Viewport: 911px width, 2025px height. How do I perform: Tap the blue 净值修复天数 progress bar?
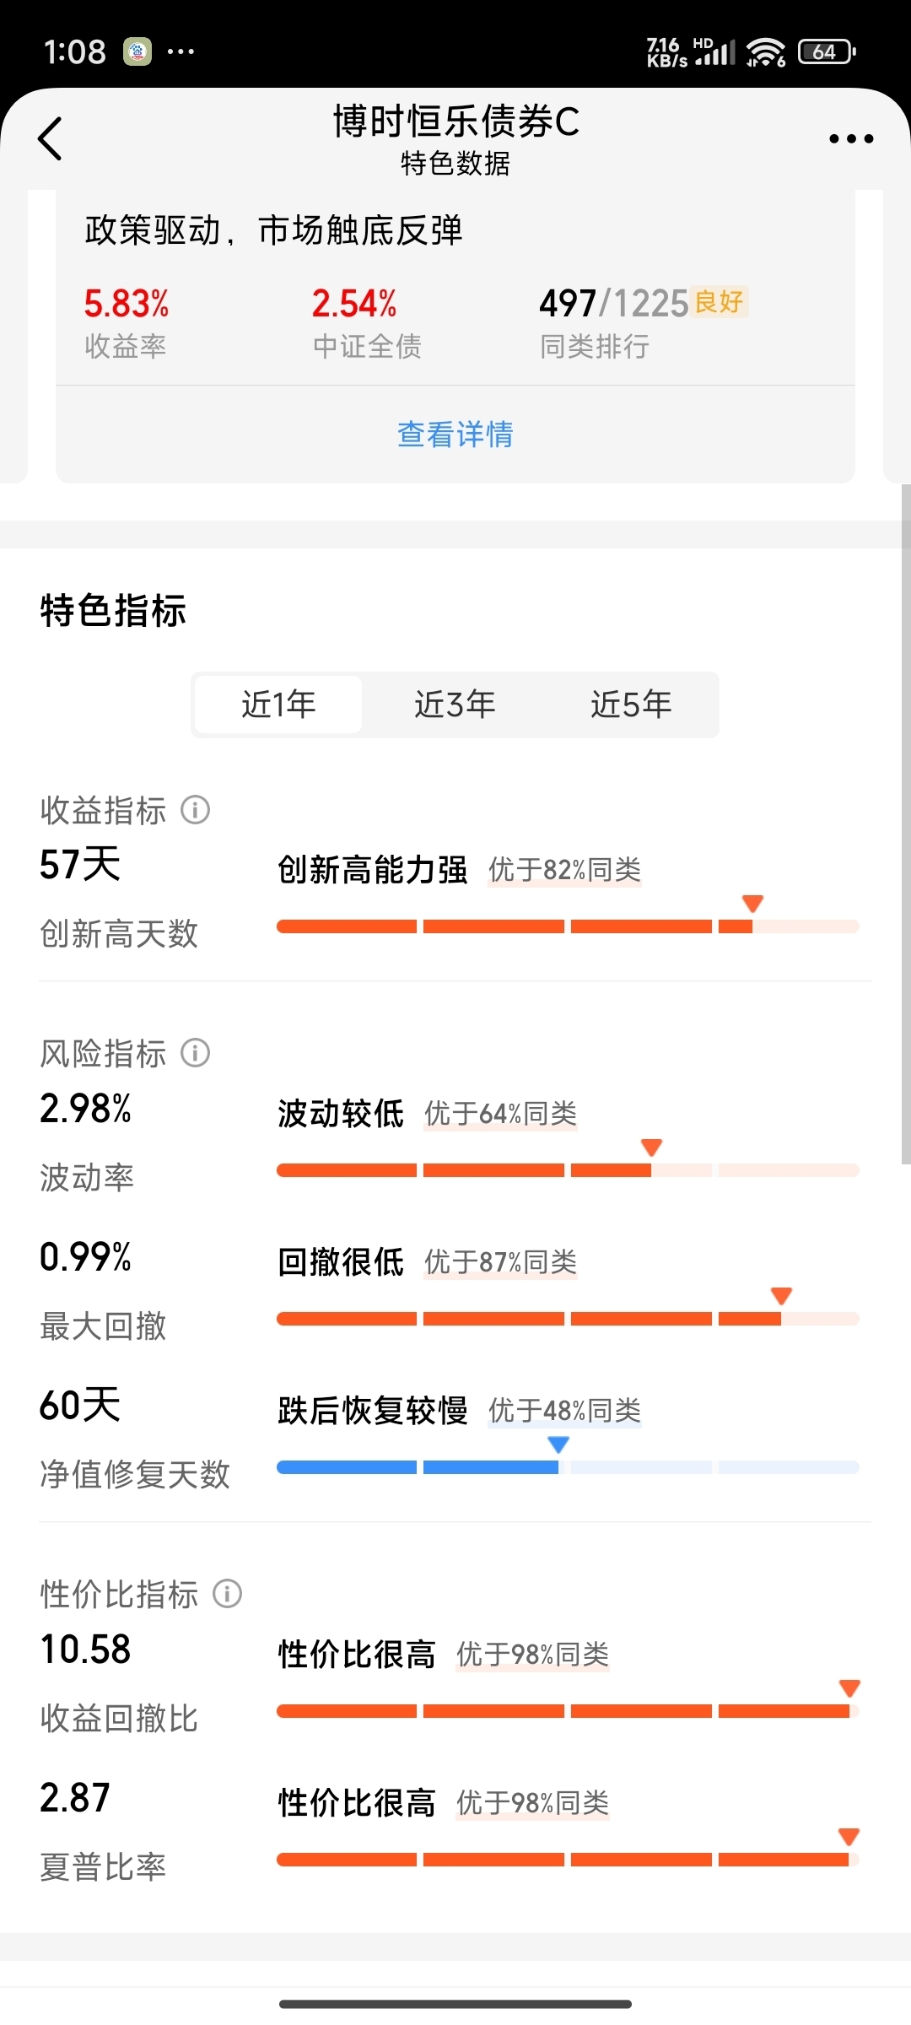(x=568, y=1467)
